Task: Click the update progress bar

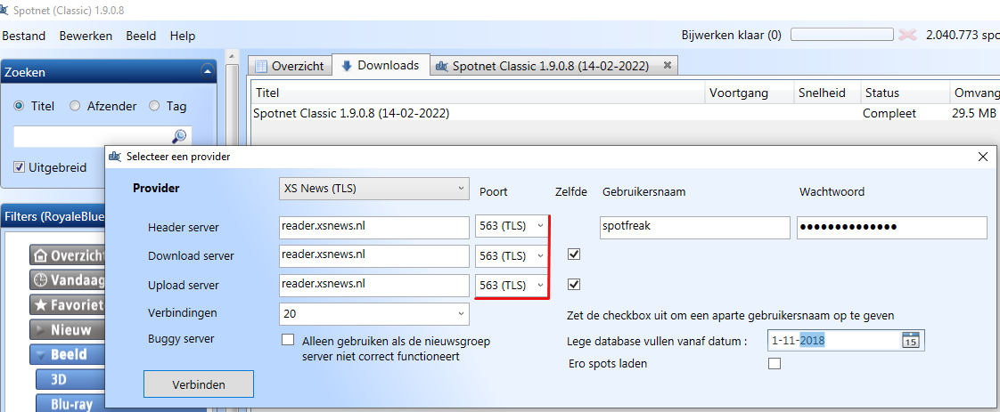Action: click(842, 35)
